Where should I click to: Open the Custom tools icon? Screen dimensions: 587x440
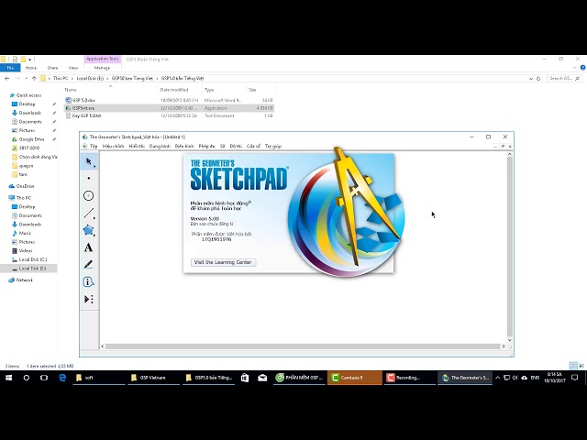89,299
